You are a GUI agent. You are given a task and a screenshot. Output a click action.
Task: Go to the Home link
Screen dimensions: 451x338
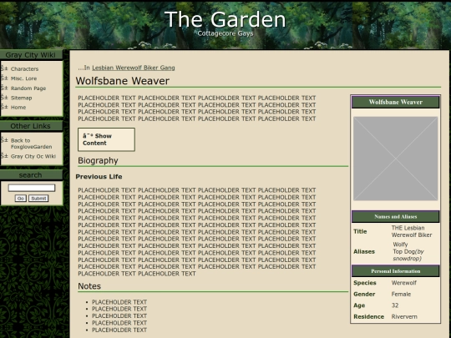[x=18, y=107]
